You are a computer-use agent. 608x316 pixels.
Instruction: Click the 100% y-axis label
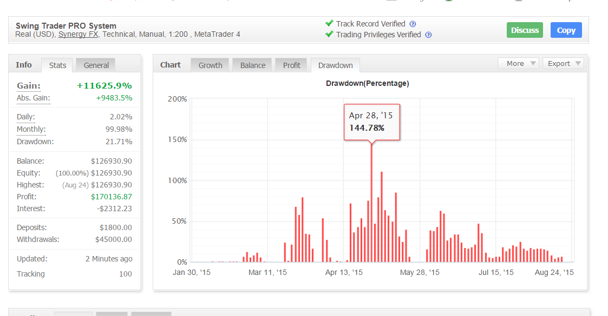[x=178, y=180]
